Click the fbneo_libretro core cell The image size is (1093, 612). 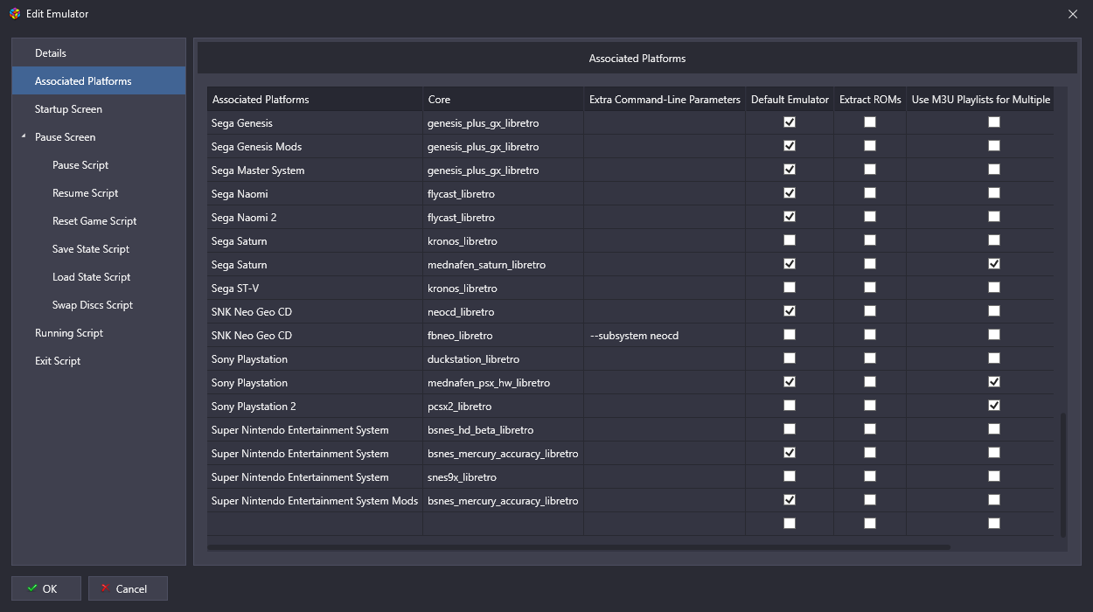pos(503,335)
